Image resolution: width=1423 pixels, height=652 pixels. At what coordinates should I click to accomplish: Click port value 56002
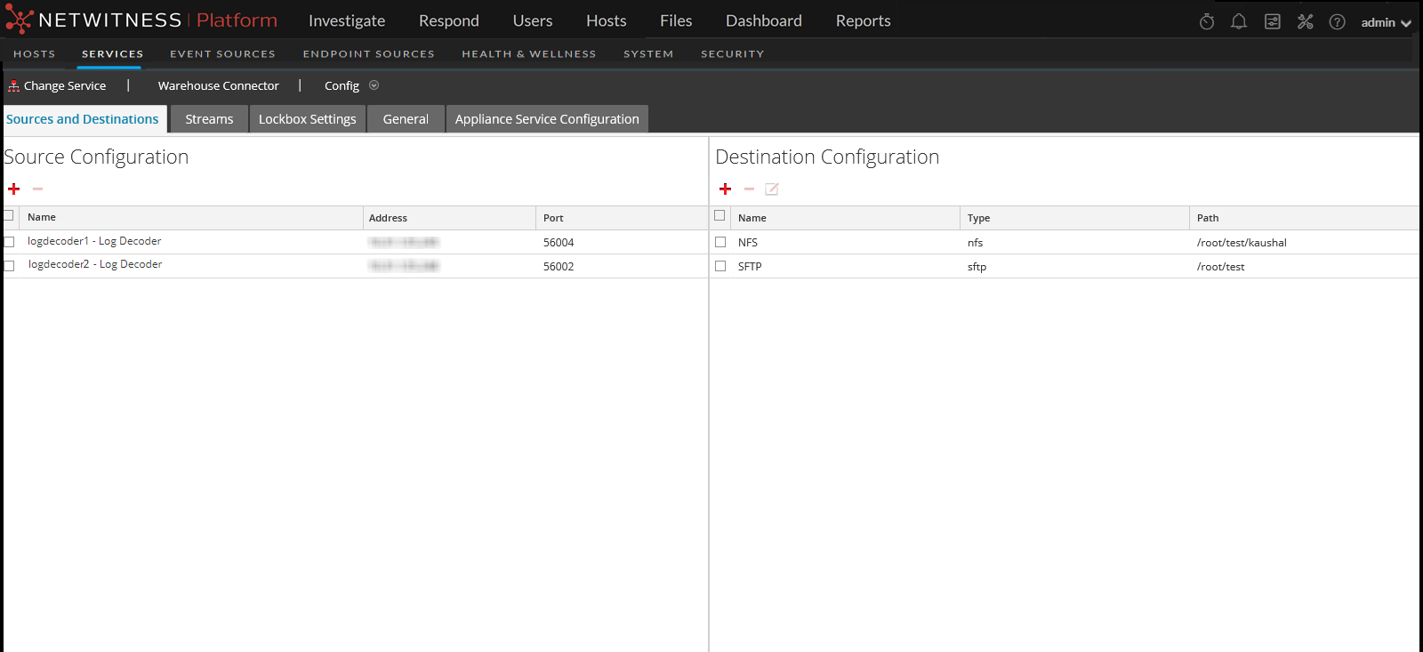click(x=559, y=266)
